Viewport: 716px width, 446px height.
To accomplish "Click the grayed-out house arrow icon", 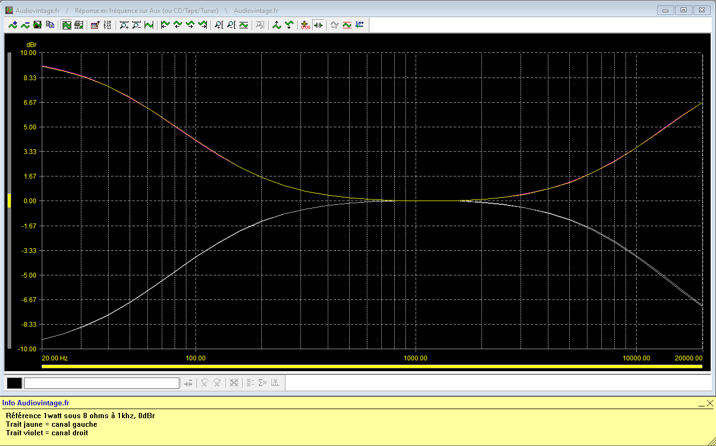I will tap(334, 25).
